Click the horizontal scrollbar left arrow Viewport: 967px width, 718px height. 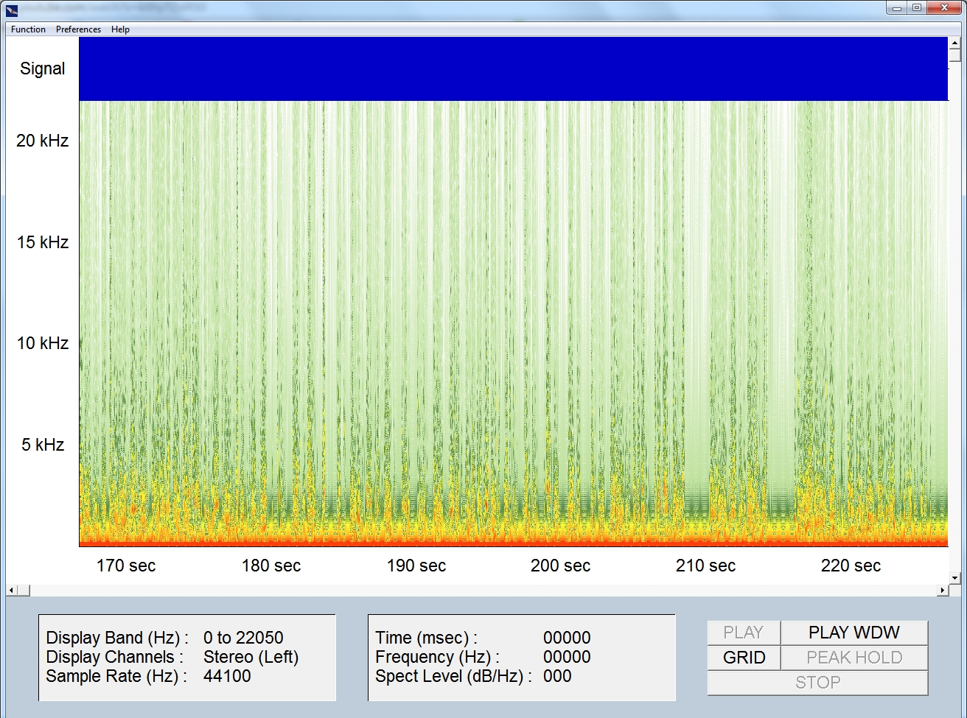11,591
